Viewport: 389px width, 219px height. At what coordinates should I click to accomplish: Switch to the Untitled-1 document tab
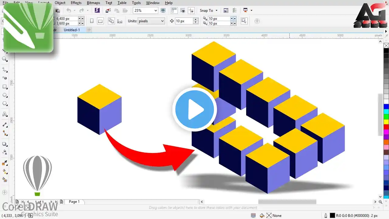tap(72, 30)
